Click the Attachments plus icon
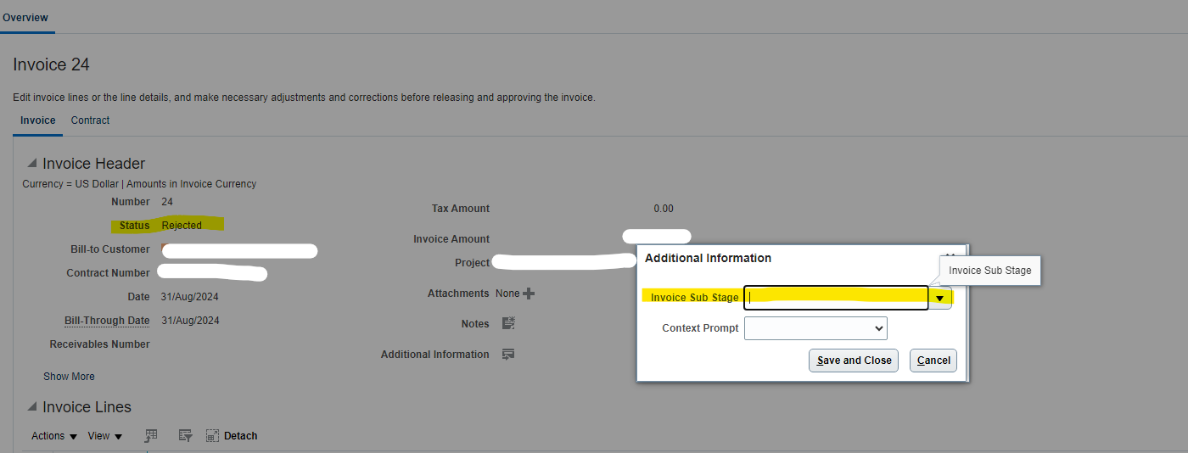The width and height of the screenshot is (1188, 453). pyautogui.click(x=529, y=294)
